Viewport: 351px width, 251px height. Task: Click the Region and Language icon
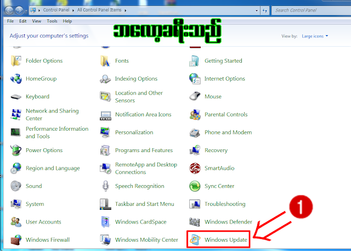[16, 168]
